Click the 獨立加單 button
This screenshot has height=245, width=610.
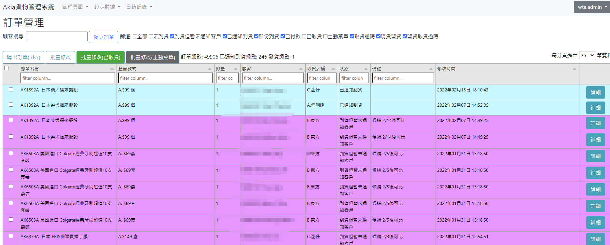104,37
